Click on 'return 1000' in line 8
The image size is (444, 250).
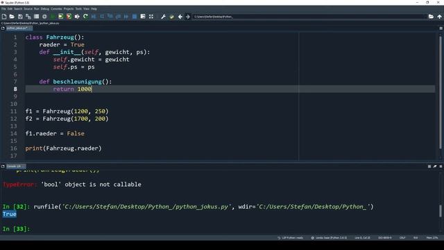tap(72, 89)
